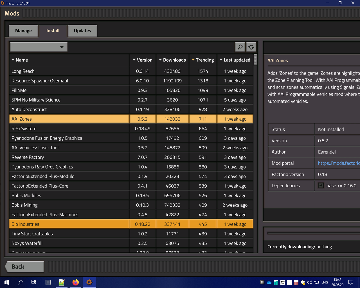Select FactorioExtended Plus-Module mod
The image size is (360, 288).
tap(131, 176)
